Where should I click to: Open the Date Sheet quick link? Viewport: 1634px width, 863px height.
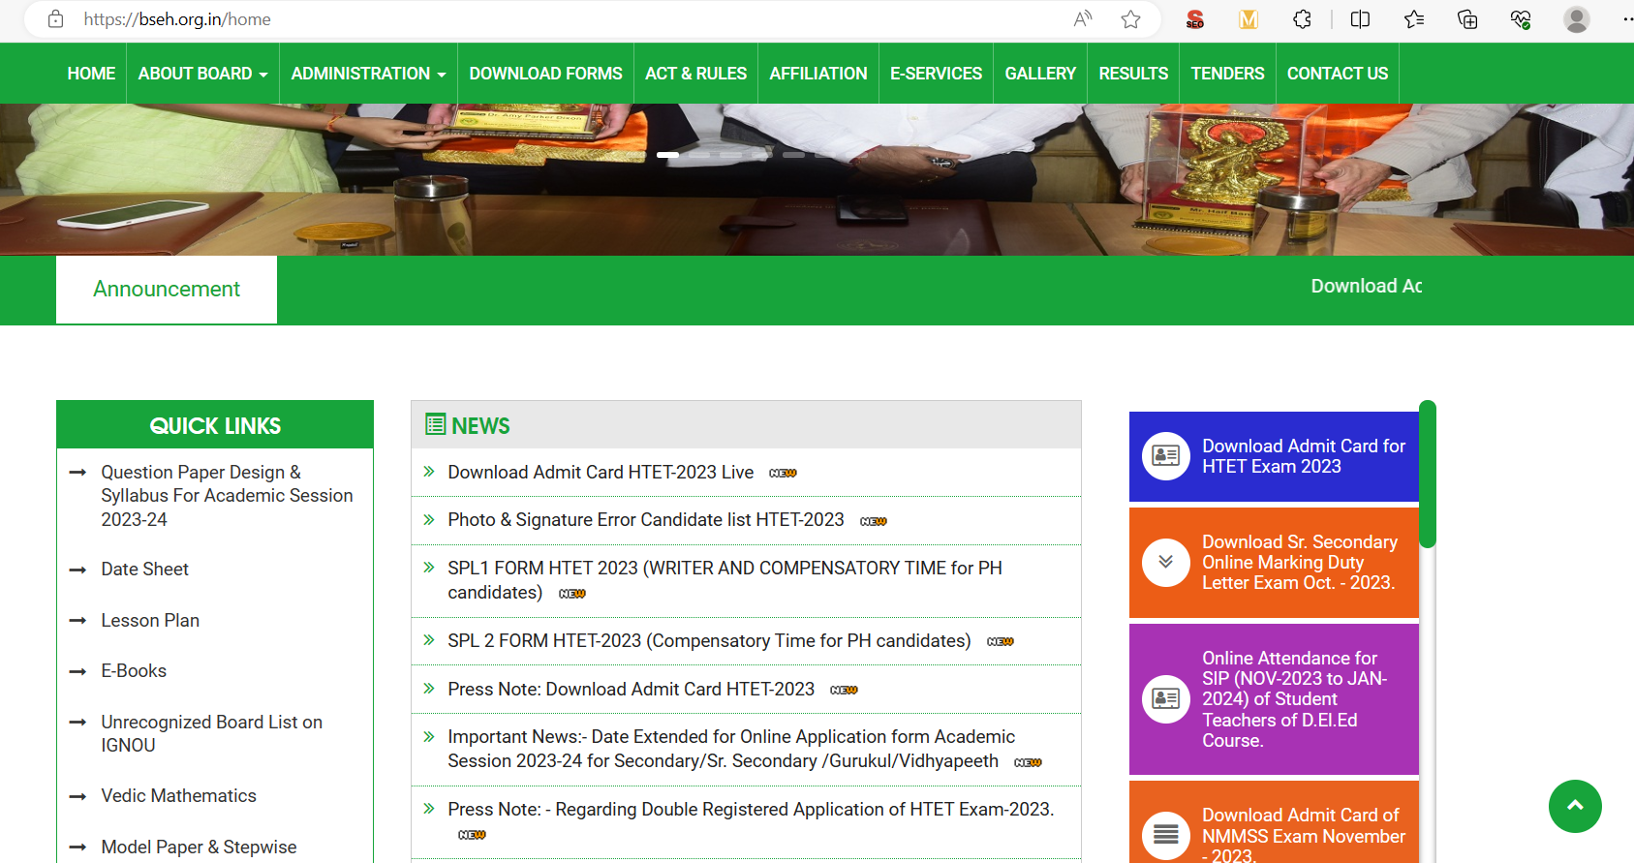145,570
